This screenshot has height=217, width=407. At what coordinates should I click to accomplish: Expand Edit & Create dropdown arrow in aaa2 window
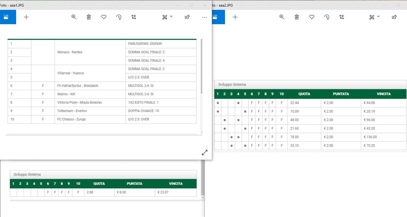point(378,16)
